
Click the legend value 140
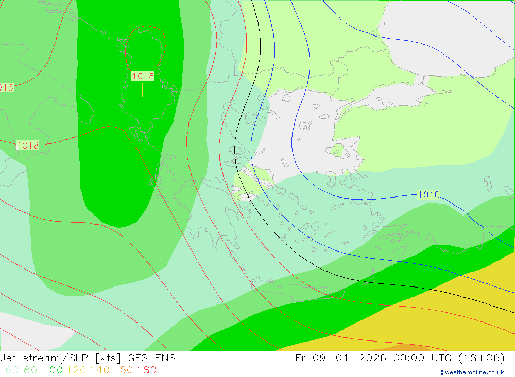tap(100, 370)
